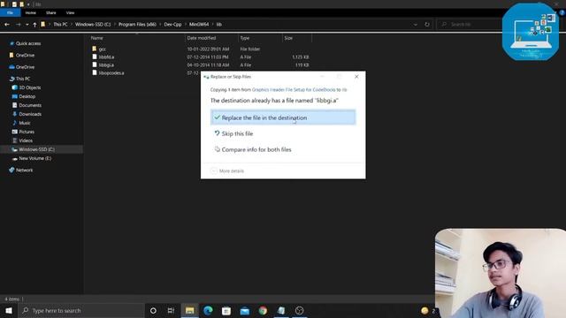This screenshot has width=566, height=318.
Task: Open Music in sidebar
Action: [25, 123]
